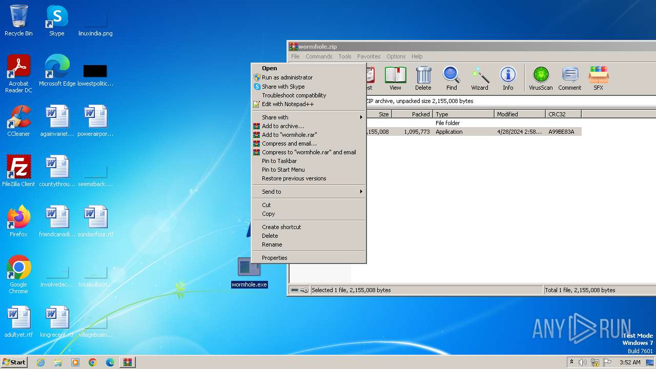Choose Share with Skype
Image resolution: width=656 pixels, height=369 pixels.
[x=309, y=87]
